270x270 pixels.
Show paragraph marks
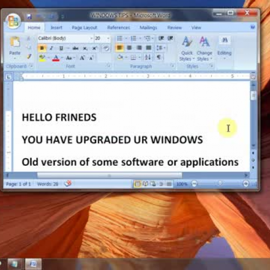click(159, 58)
